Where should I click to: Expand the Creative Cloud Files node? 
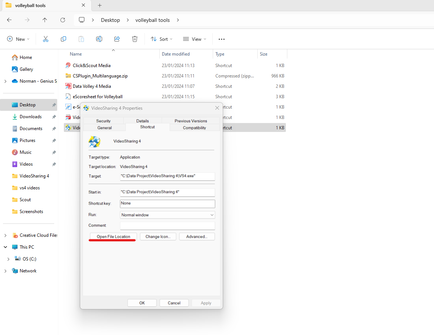(5, 235)
